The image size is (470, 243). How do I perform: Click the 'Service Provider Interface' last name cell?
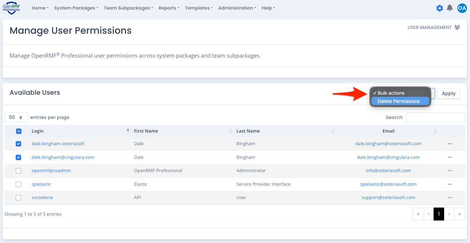point(263,184)
